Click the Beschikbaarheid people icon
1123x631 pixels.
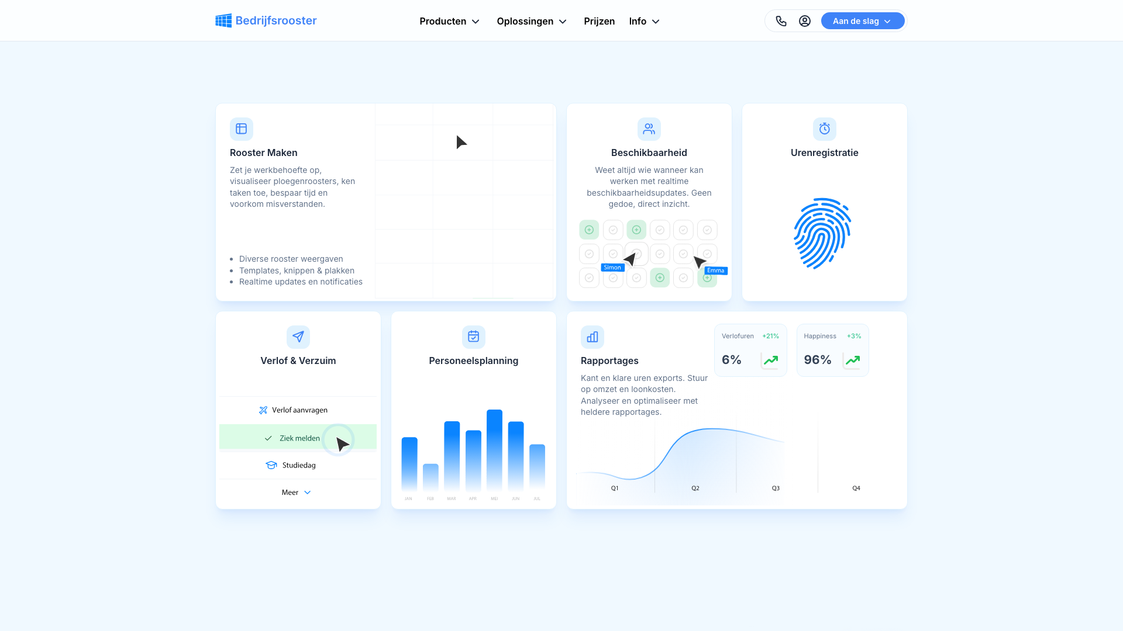click(x=649, y=129)
